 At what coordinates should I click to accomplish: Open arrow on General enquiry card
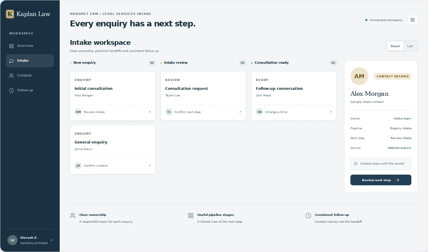point(150,166)
